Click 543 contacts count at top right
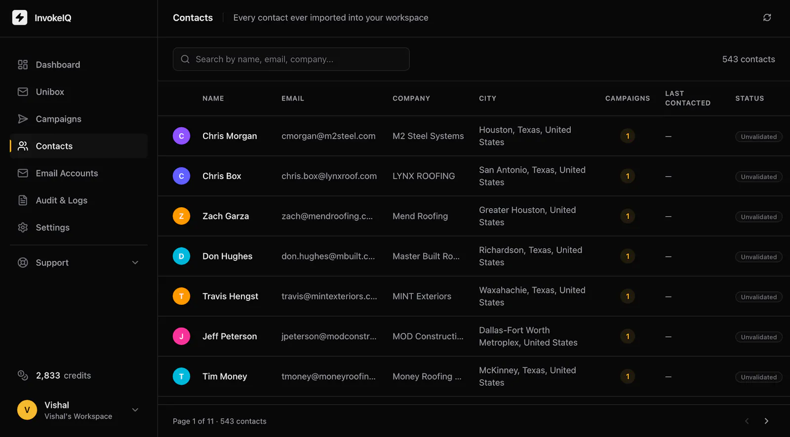 (x=749, y=59)
